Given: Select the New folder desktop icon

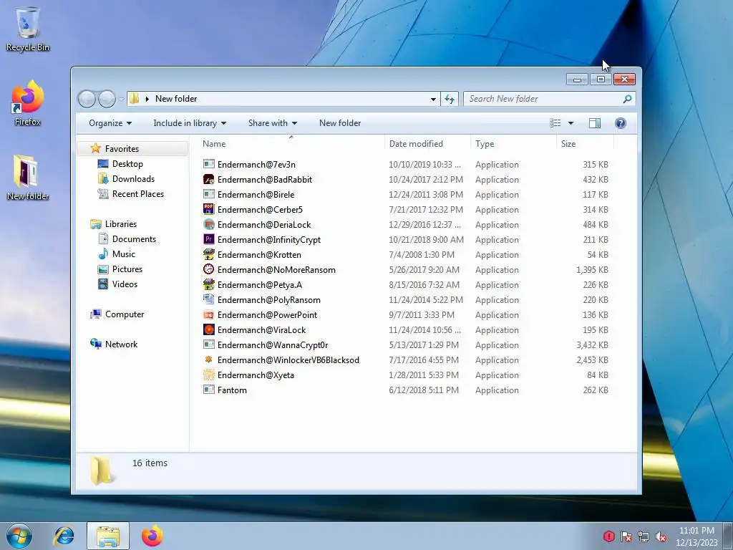Looking at the screenshot, I should (28, 178).
